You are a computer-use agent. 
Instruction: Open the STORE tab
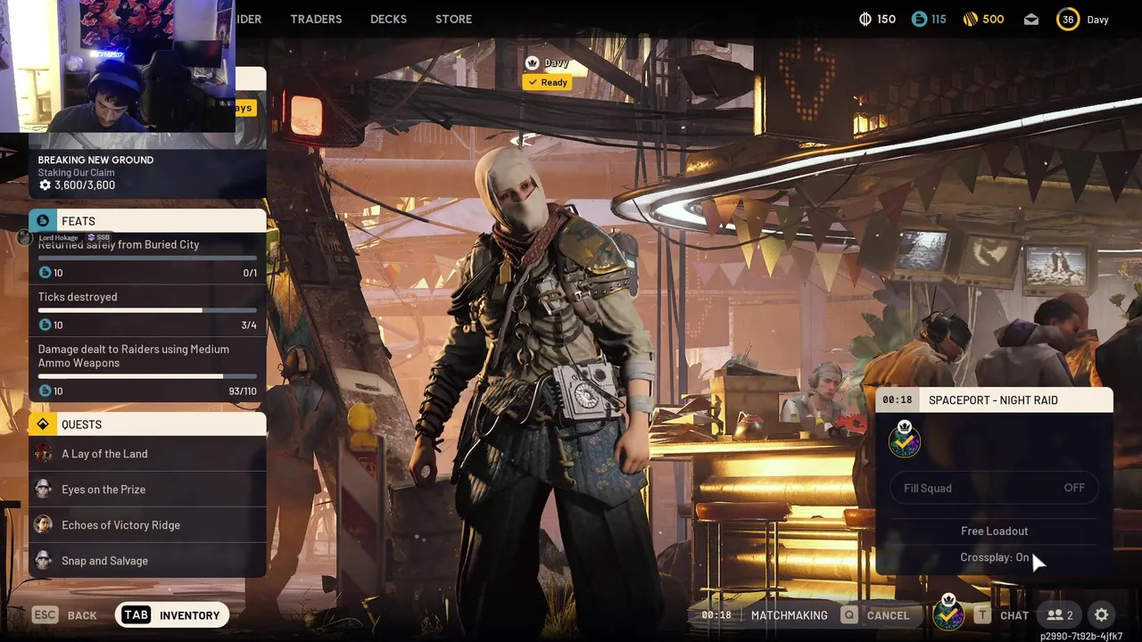[453, 19]
